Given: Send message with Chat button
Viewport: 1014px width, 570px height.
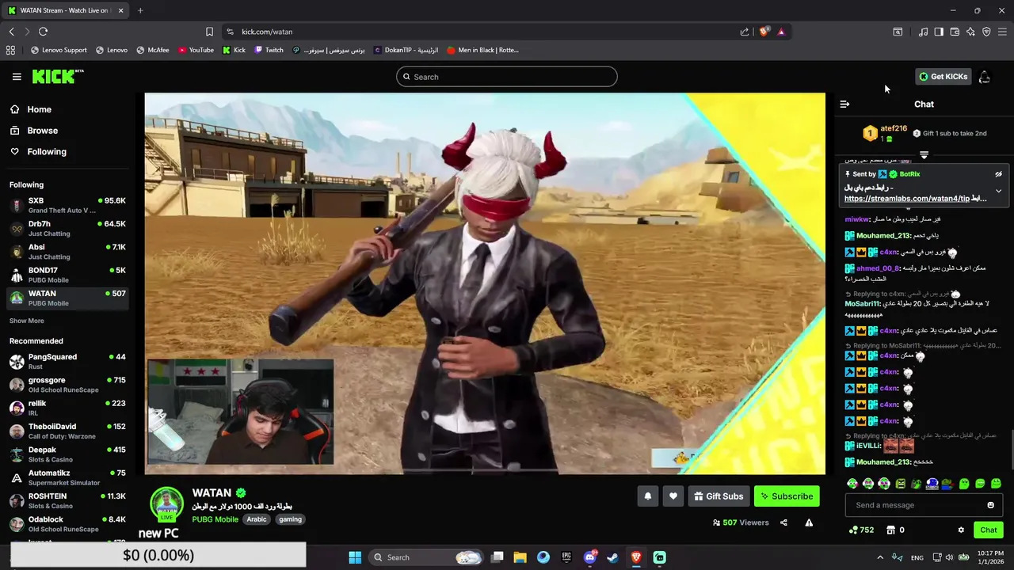Looking at the screenshot, I should pos(989,530).
